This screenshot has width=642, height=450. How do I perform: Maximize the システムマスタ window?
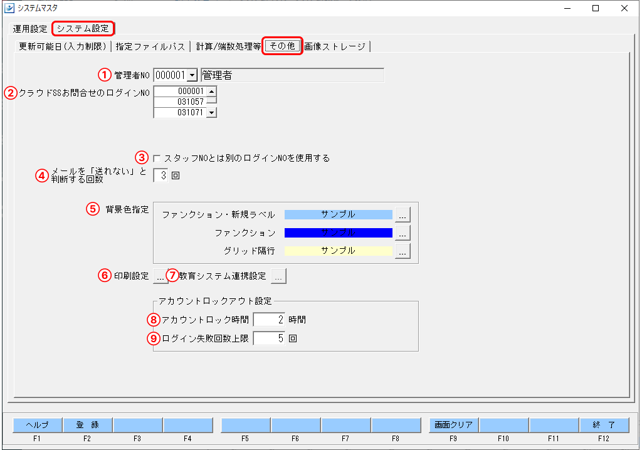click(596, 8)
